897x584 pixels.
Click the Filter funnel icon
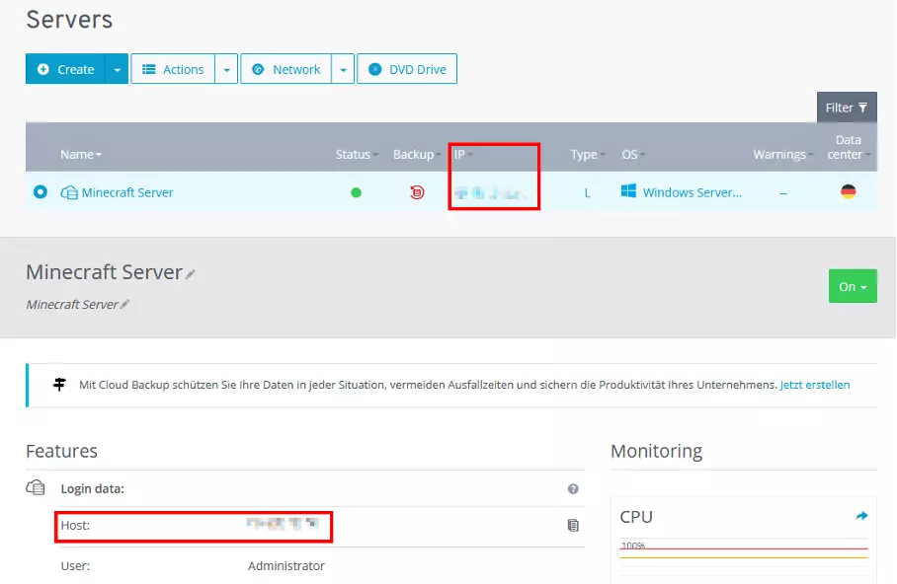(862, 108)
